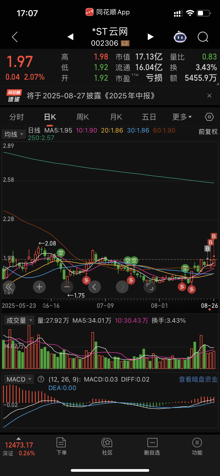Toggle 前复权 adjustment mode
Viewport: 220px width, 476px height.
pos(208,132)
